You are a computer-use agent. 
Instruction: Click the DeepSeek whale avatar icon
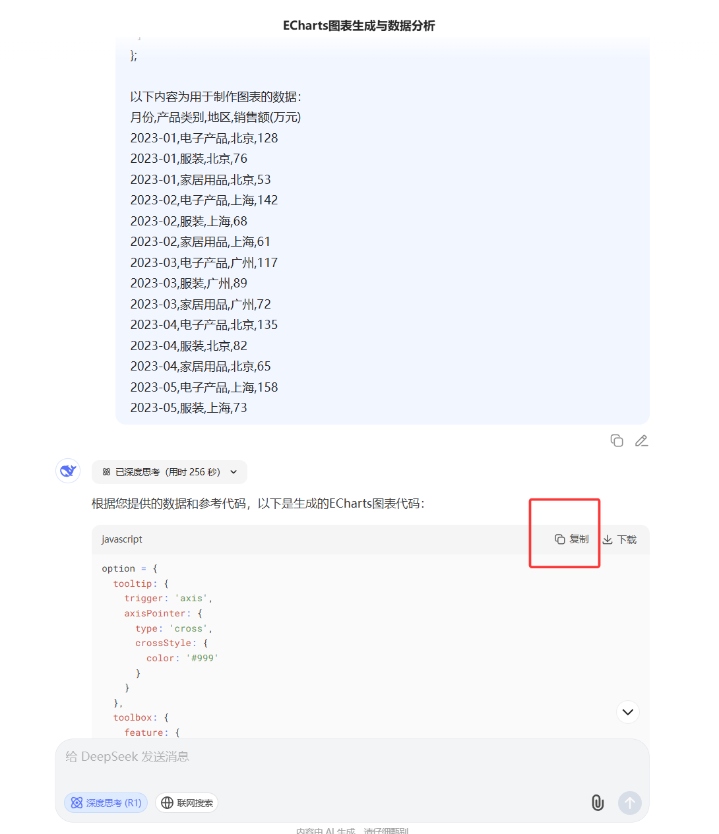(x=68, y=471)
